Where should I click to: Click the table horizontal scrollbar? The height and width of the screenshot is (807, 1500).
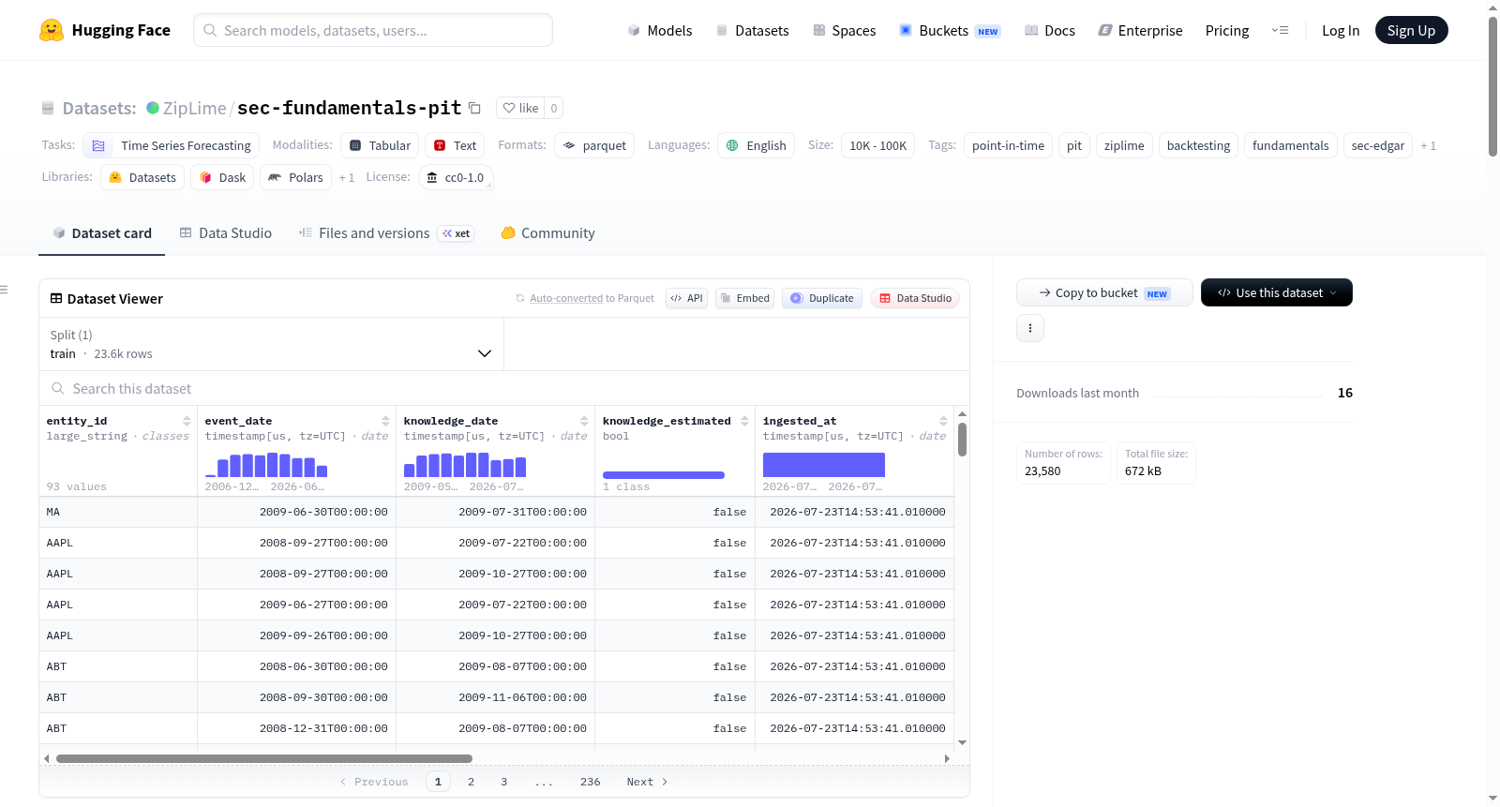(x=264, y=758)
